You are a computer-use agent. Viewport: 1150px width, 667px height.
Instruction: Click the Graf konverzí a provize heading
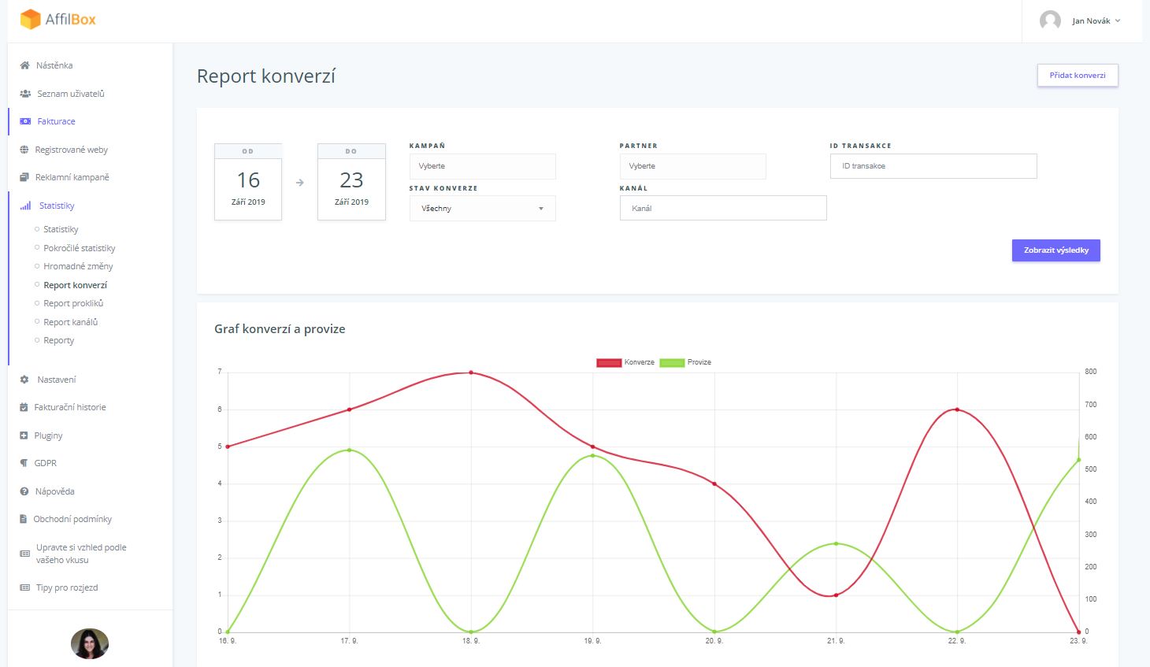pos(280,329)
